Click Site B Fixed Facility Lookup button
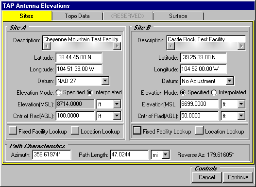This screenshot has width=256, height=187. (137, 130)
